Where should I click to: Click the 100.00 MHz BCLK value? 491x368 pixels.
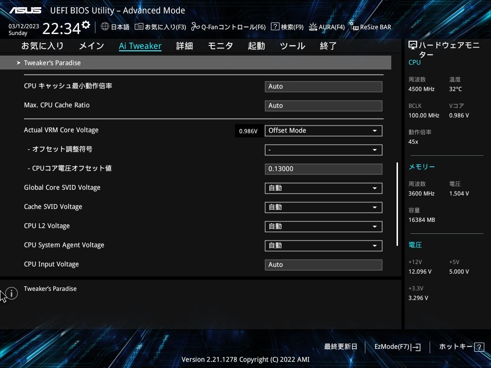[424, 115]
